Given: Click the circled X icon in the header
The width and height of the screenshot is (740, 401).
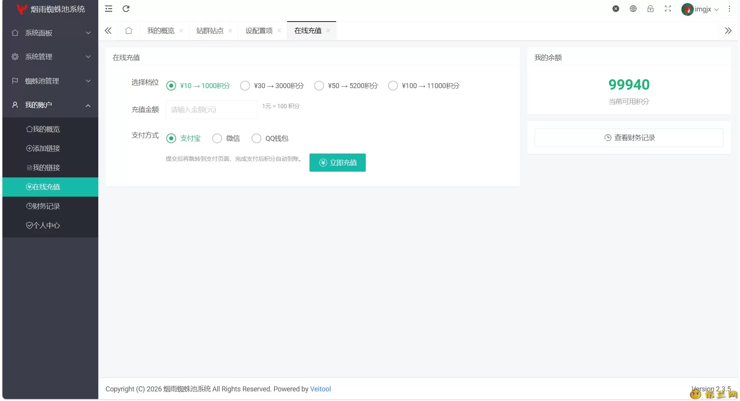Looking at the screenshot, I should pyautogui.click(x=616, y=9).
